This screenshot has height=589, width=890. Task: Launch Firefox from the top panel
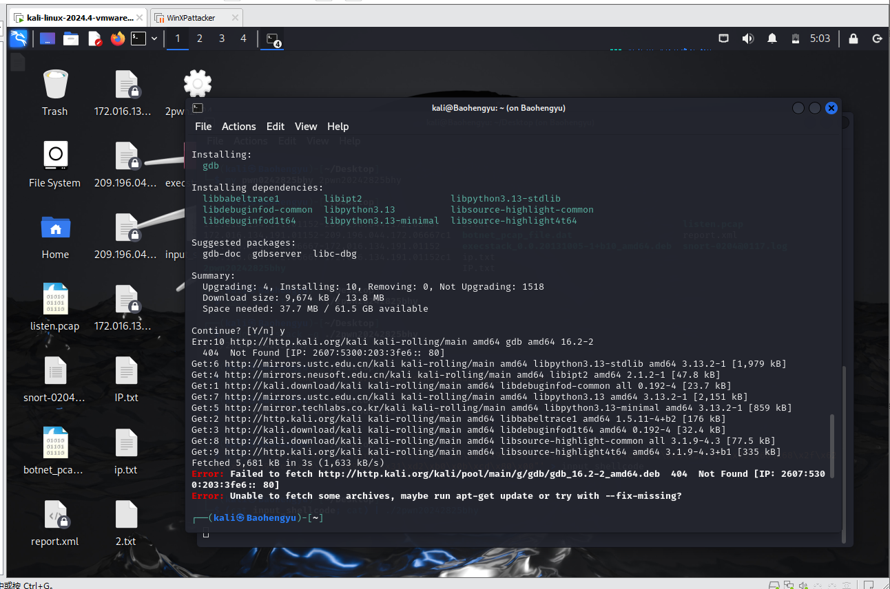pos(118,39)
